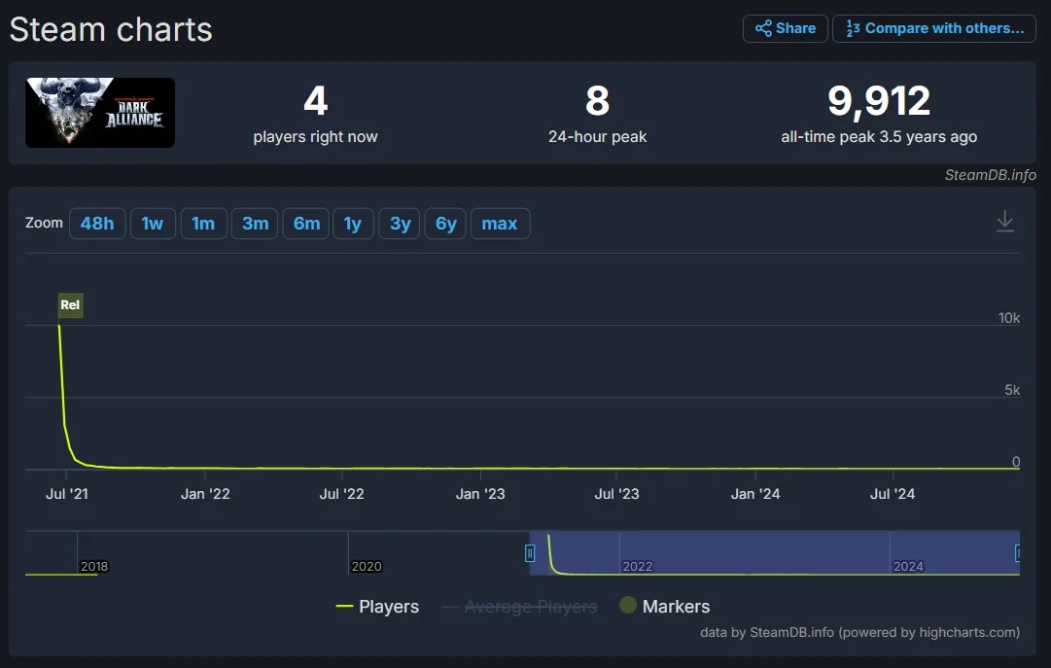Click the 10k y-axis label

[x=1009, y=318]
